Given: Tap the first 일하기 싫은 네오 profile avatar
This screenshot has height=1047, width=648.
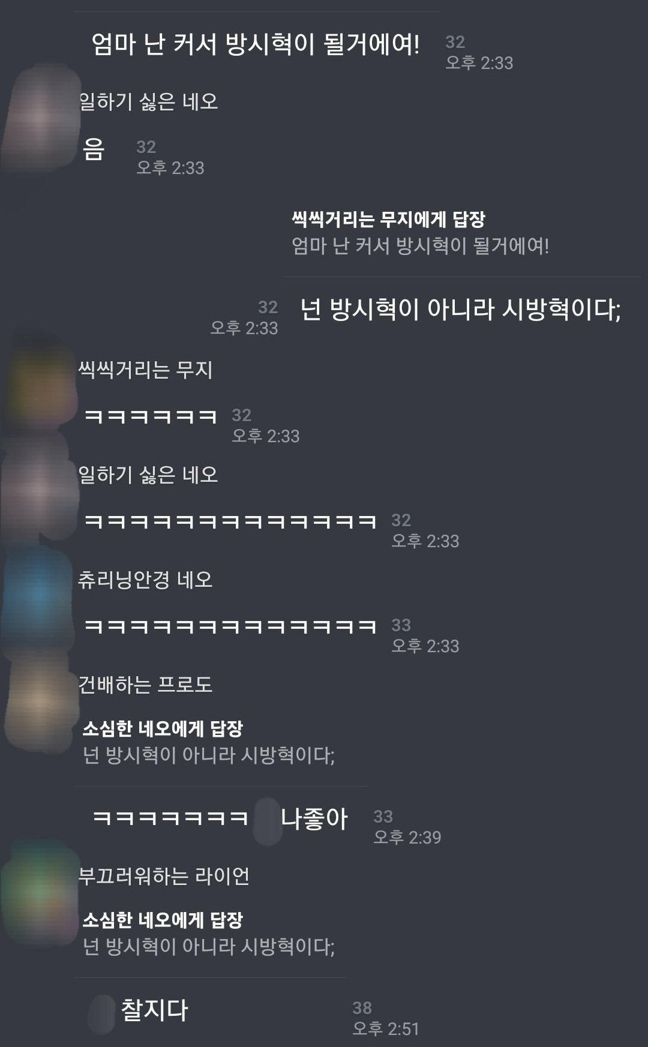Looking at the screenshot, I should click(41, 118).
